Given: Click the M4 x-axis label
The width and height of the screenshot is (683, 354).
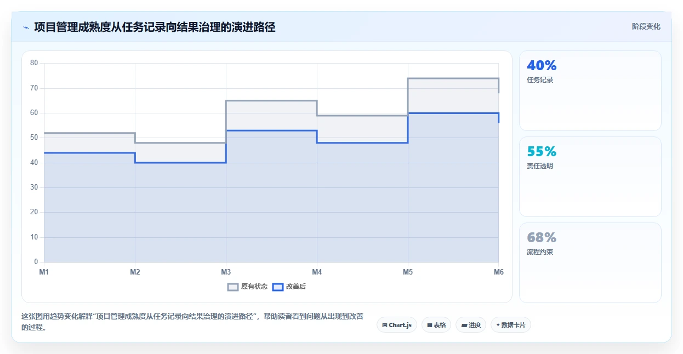Looking at the screenshot, I should point(317,272).
